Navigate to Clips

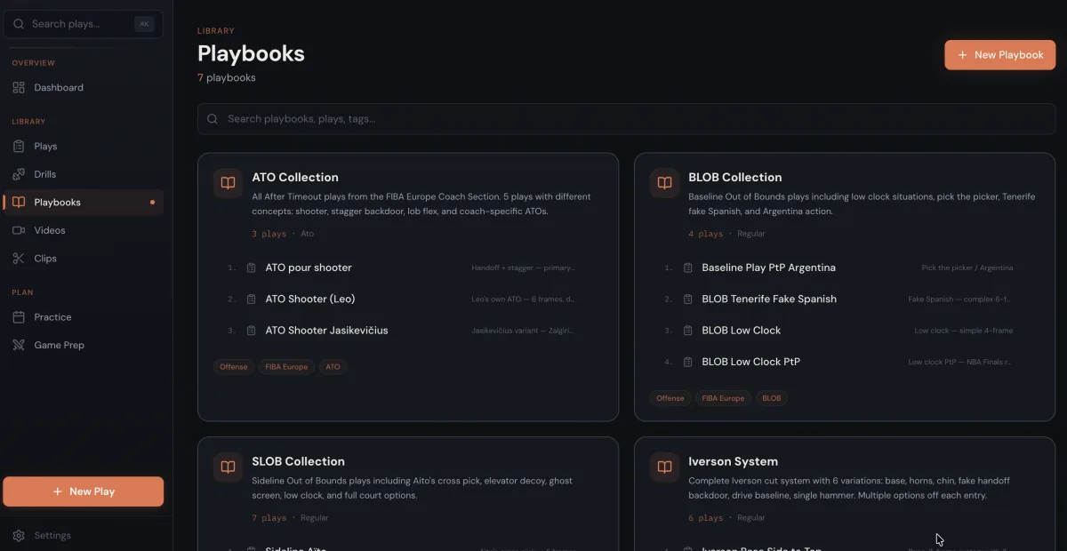pyautogui.click(x=83, y=259)
